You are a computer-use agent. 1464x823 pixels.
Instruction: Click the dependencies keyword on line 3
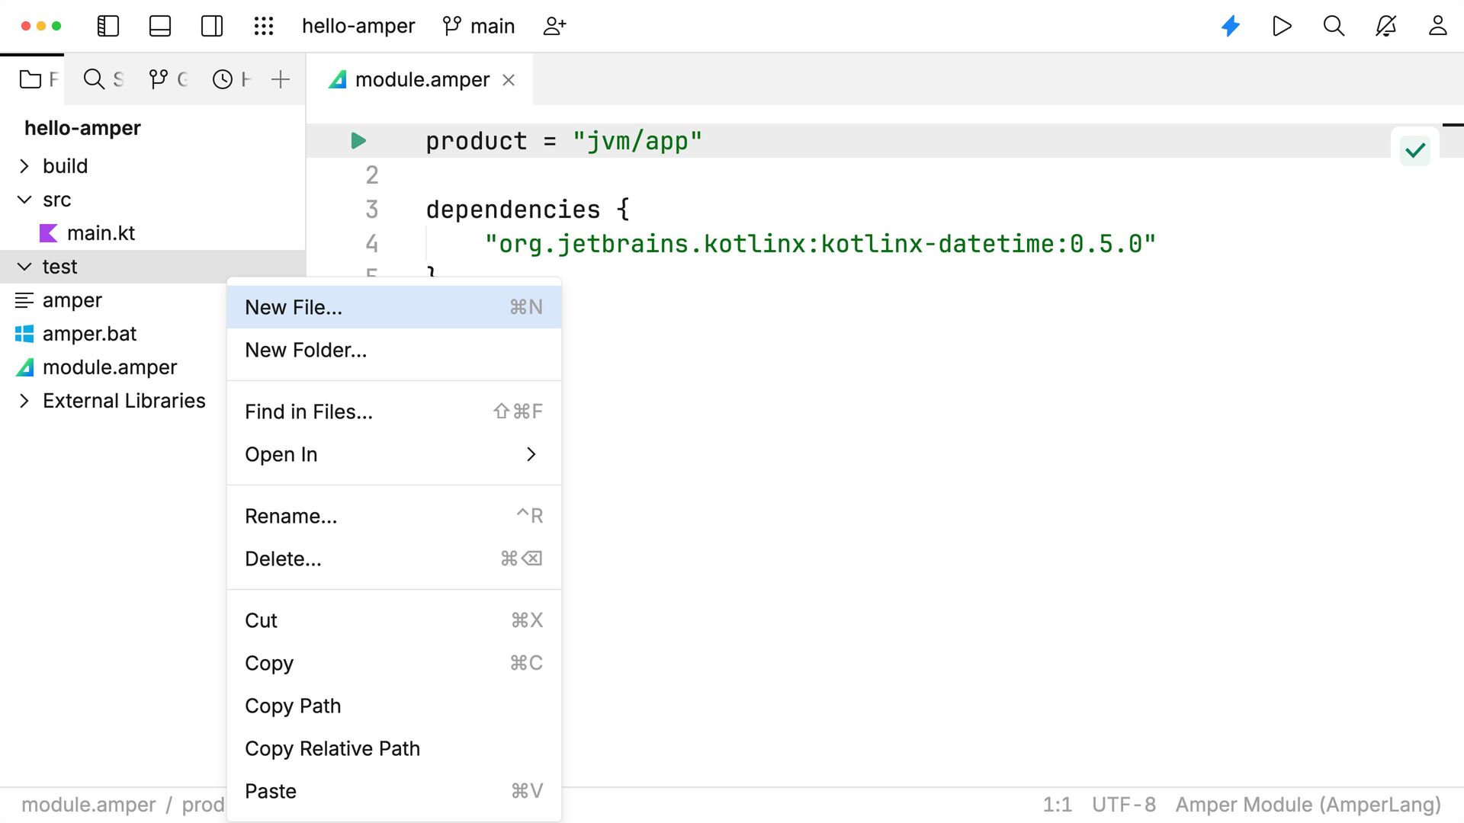[x=513, y=210]
